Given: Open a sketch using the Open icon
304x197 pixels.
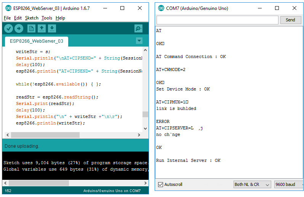Looking at the screenshot, I should click(x=42, y=29).
